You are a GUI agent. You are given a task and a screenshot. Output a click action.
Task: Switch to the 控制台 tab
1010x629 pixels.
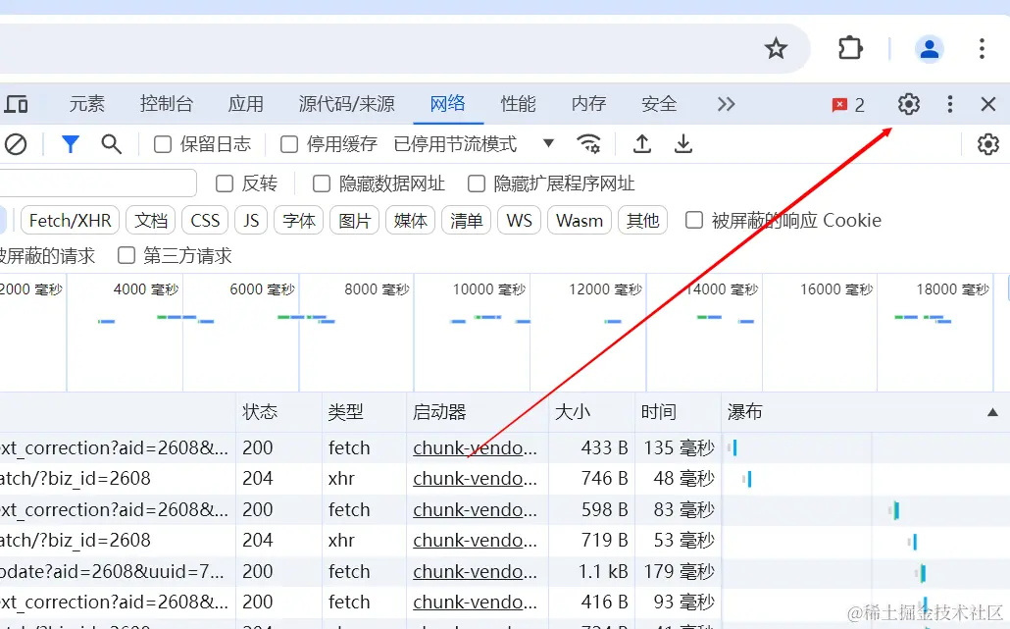click(166, 104)
